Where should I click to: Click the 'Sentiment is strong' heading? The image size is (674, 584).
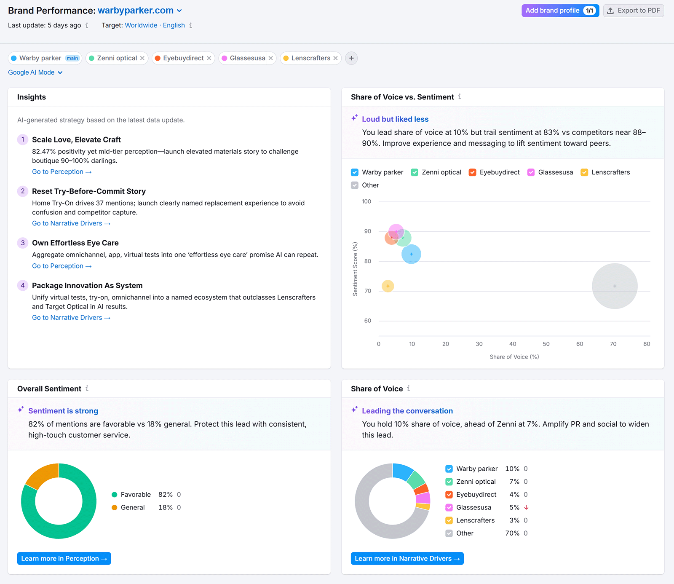coord(63,411)
